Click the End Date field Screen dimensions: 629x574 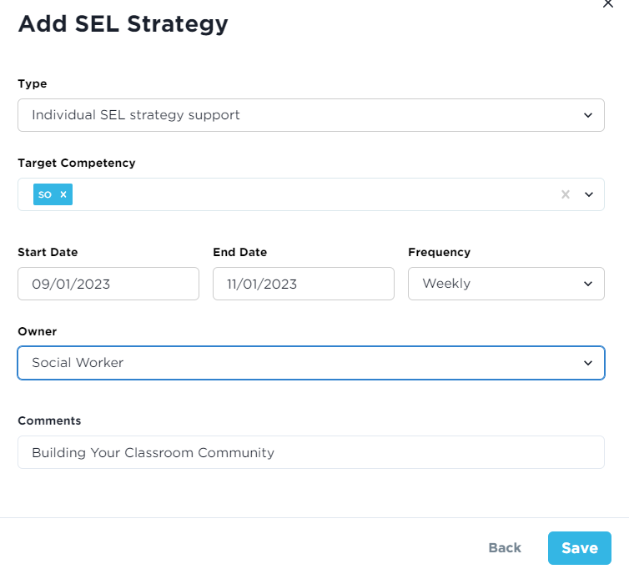tap(303, 284)
